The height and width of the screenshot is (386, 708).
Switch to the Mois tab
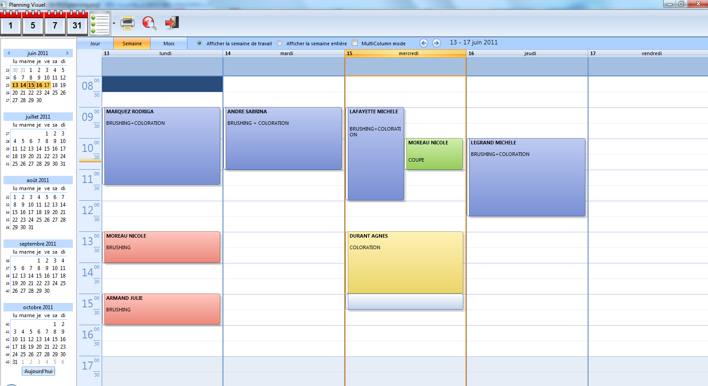coord(169,44)
